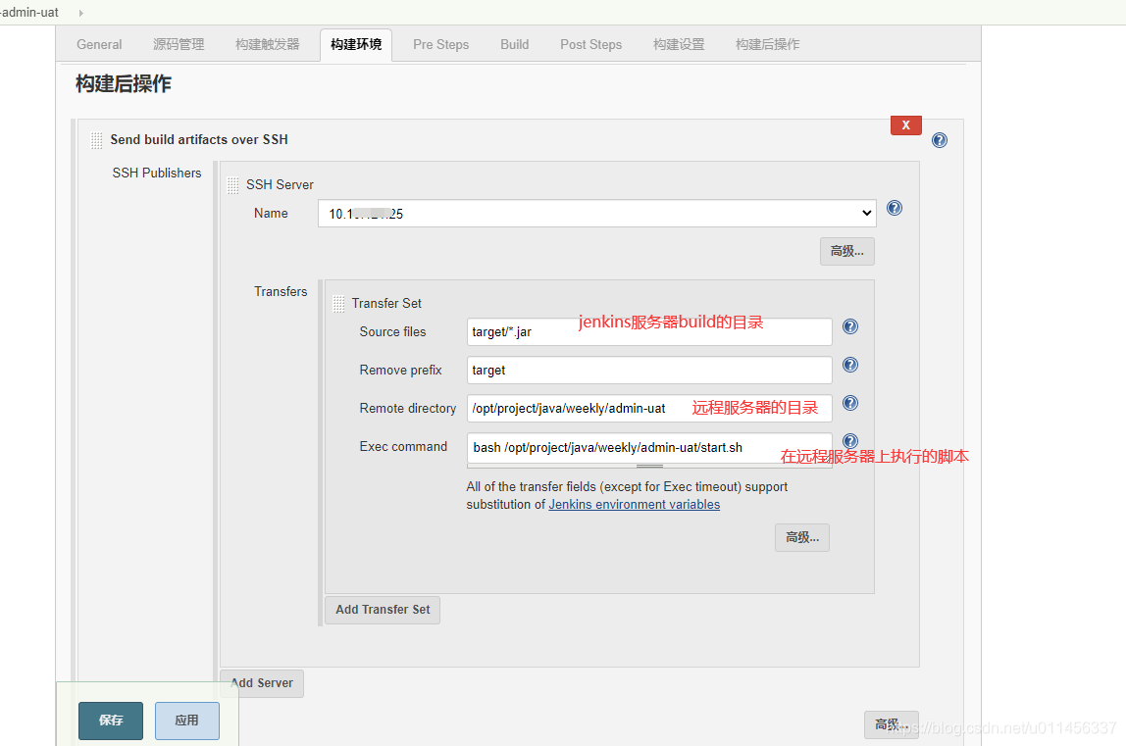Focus the Remote directory input field
1126x746 pixels.
tap(649, 408)
